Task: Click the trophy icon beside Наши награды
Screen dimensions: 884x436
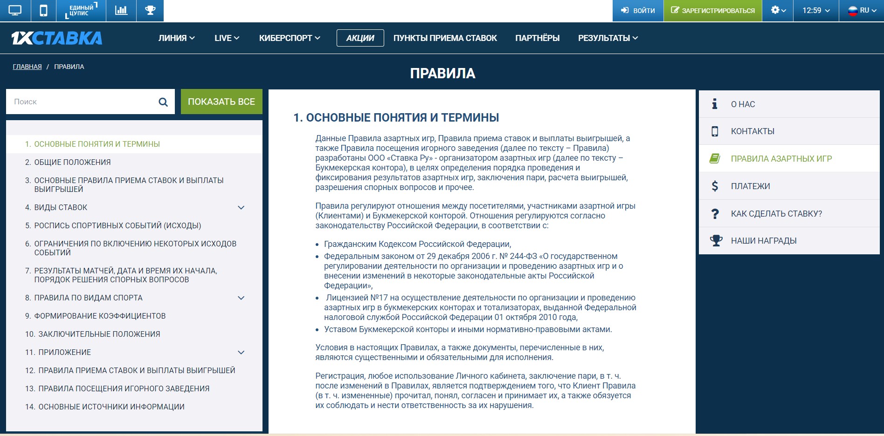Action: pyautogui.click(x=716, y=241)
